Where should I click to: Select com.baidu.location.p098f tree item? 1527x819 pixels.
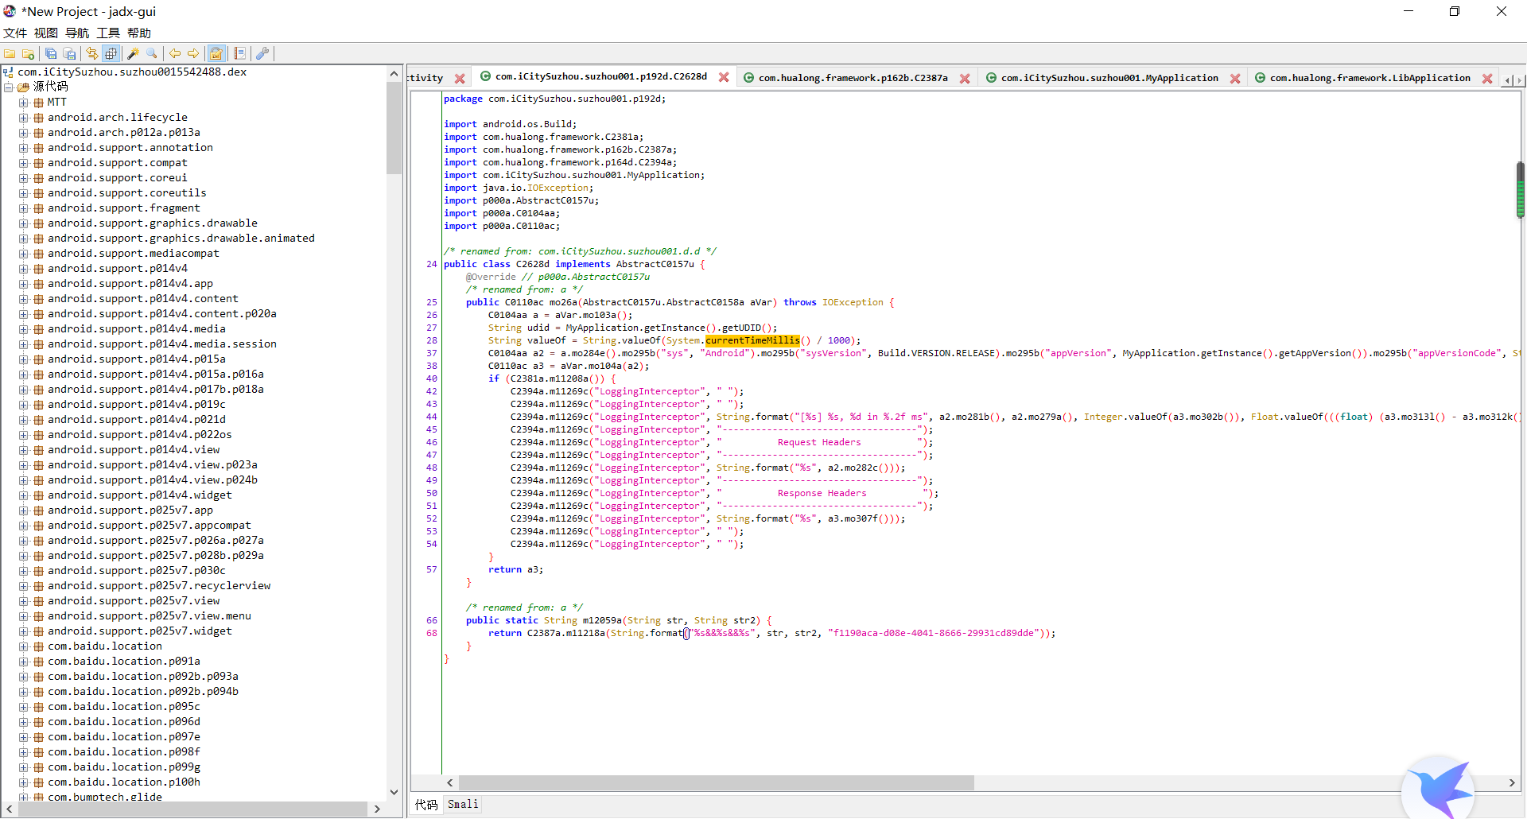124,751
